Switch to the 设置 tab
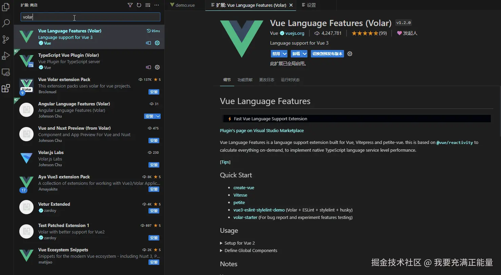 (x=309, y=5)
